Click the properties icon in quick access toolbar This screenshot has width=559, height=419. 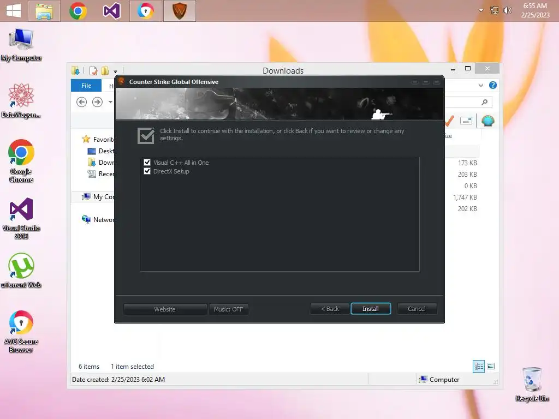point(93,71)
